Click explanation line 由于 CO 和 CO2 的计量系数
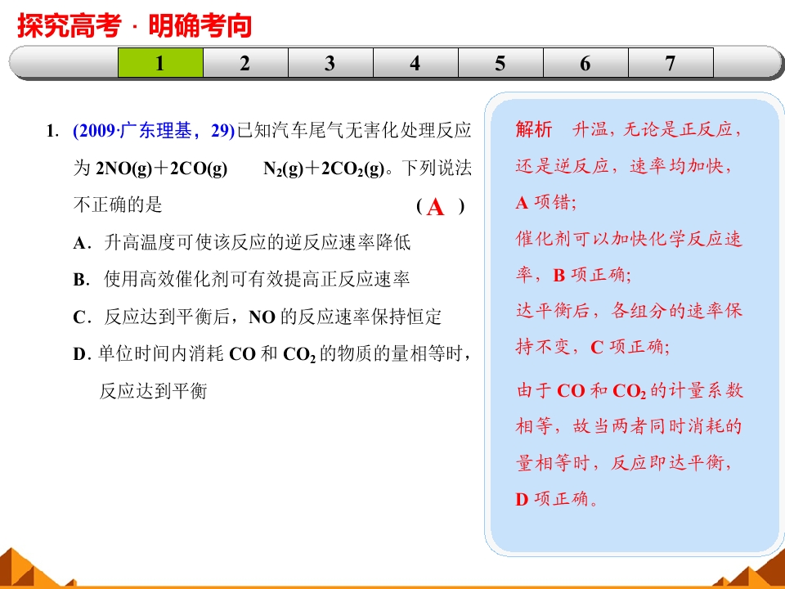The height and width of the screenshot is (589, 785). [630, 391]
